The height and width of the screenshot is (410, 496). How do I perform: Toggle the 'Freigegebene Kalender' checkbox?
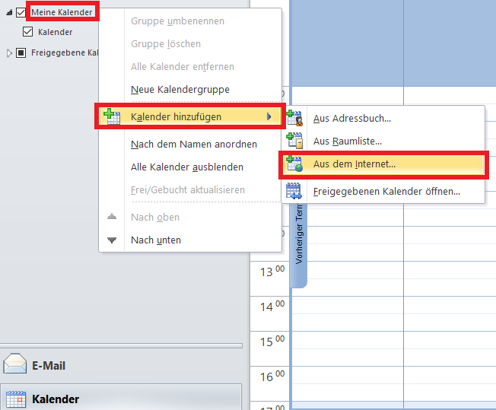(x=21, y=52)
